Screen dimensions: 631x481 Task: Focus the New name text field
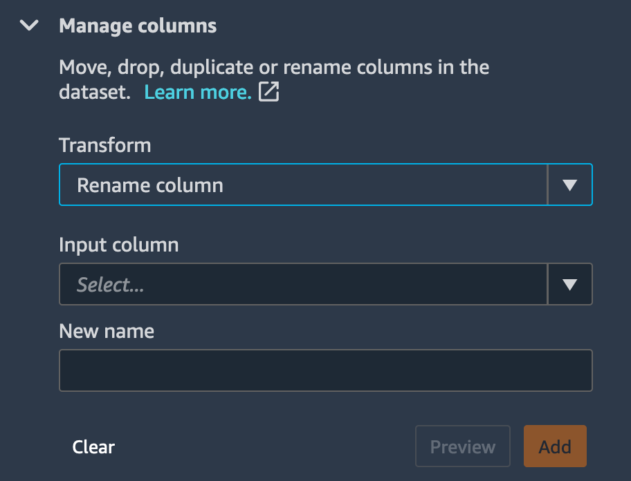pos(326,370)
